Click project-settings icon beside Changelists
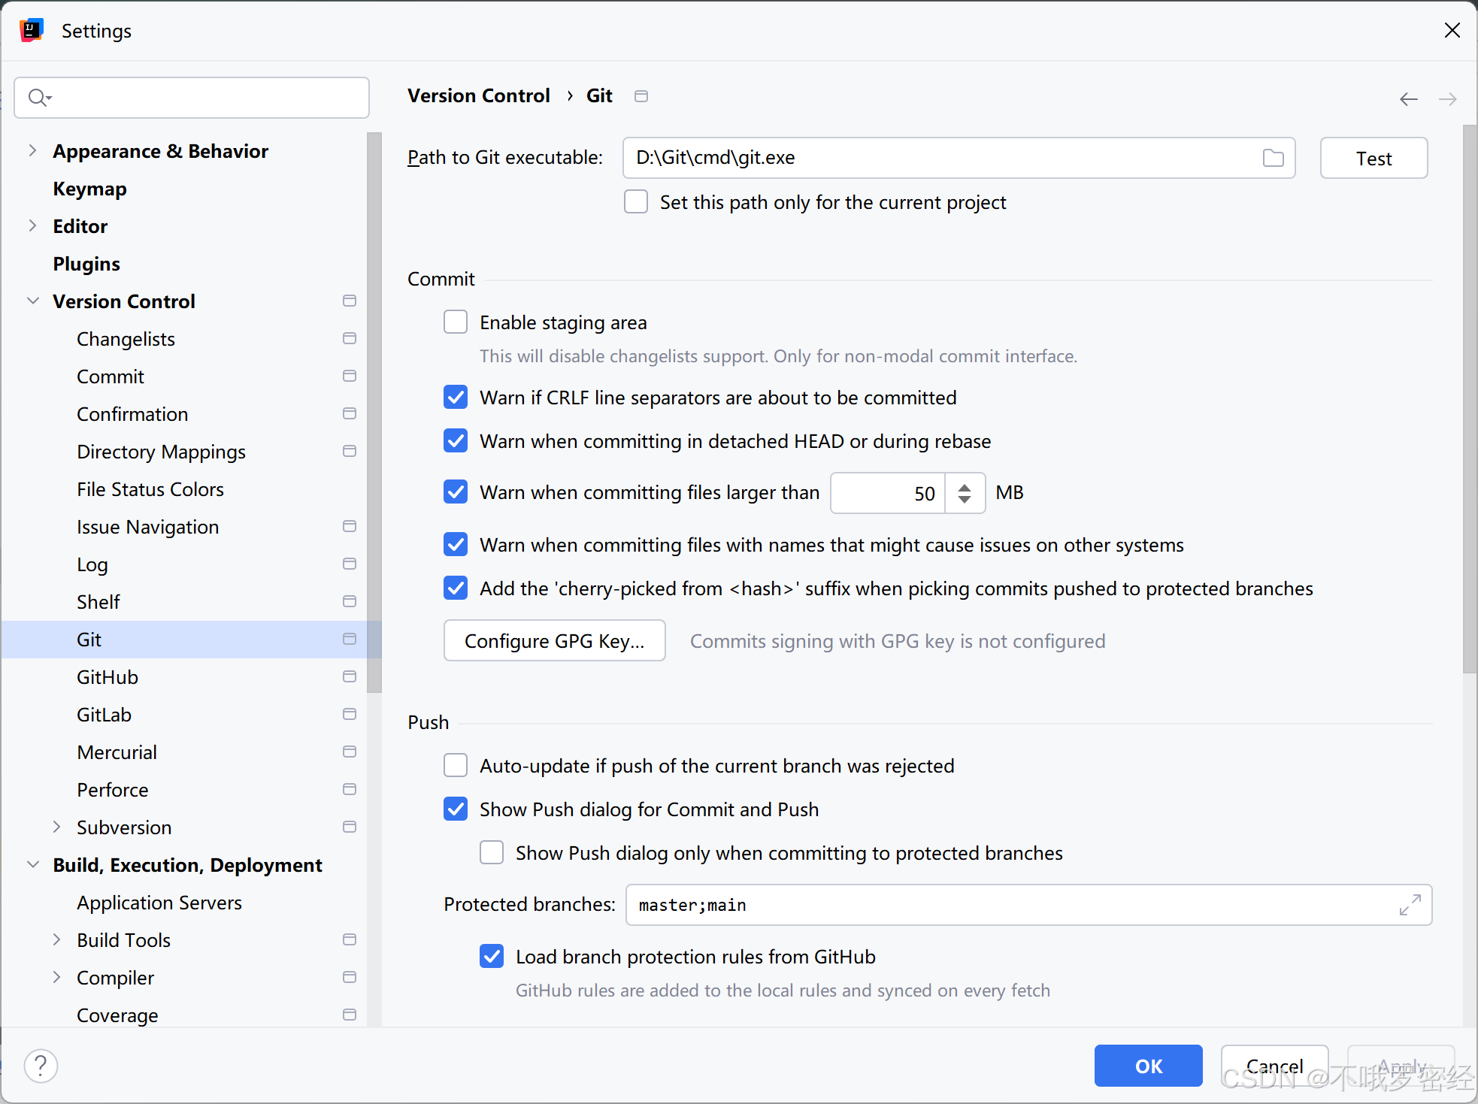 349,339
